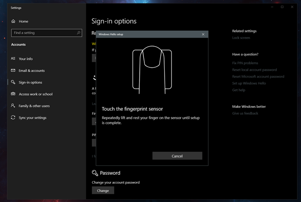Screen dimensions: 301x202
Task: Click the Your info person icon
Action: (13, 59)
